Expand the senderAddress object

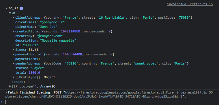14,63
